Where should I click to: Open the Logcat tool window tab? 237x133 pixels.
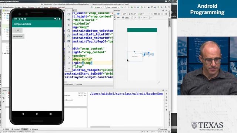point(34,129)
